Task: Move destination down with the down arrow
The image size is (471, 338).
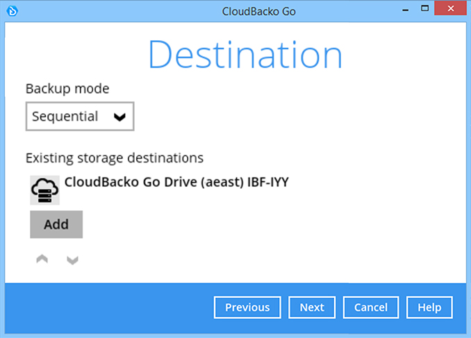Action: (72, 260)
